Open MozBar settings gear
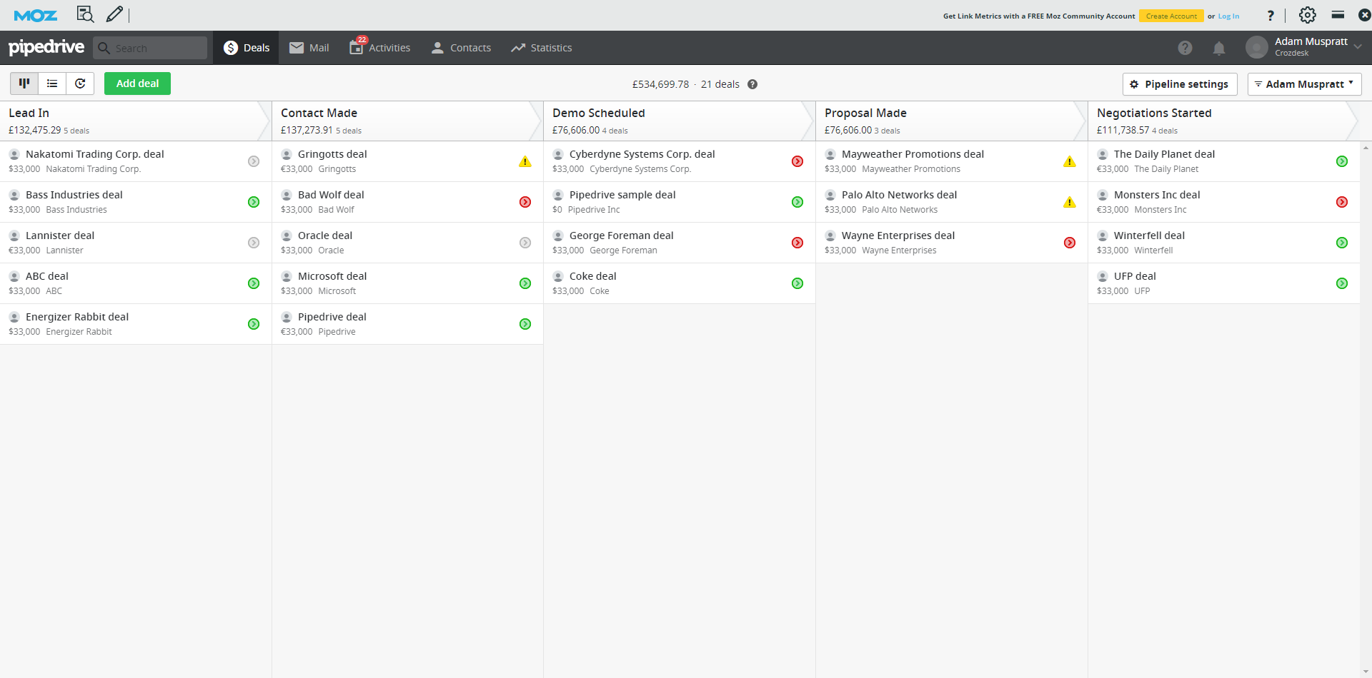1372x678 pixels. [1307, 15]
